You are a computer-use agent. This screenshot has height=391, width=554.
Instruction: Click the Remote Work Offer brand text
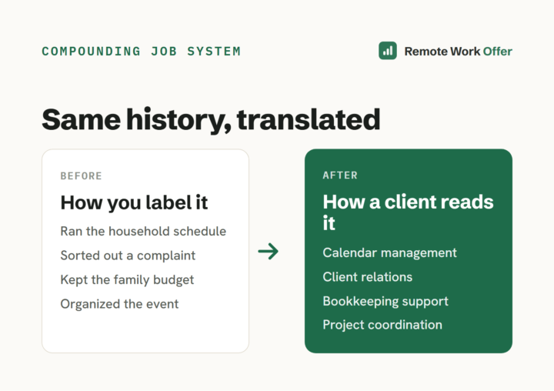tap(459, 52)
